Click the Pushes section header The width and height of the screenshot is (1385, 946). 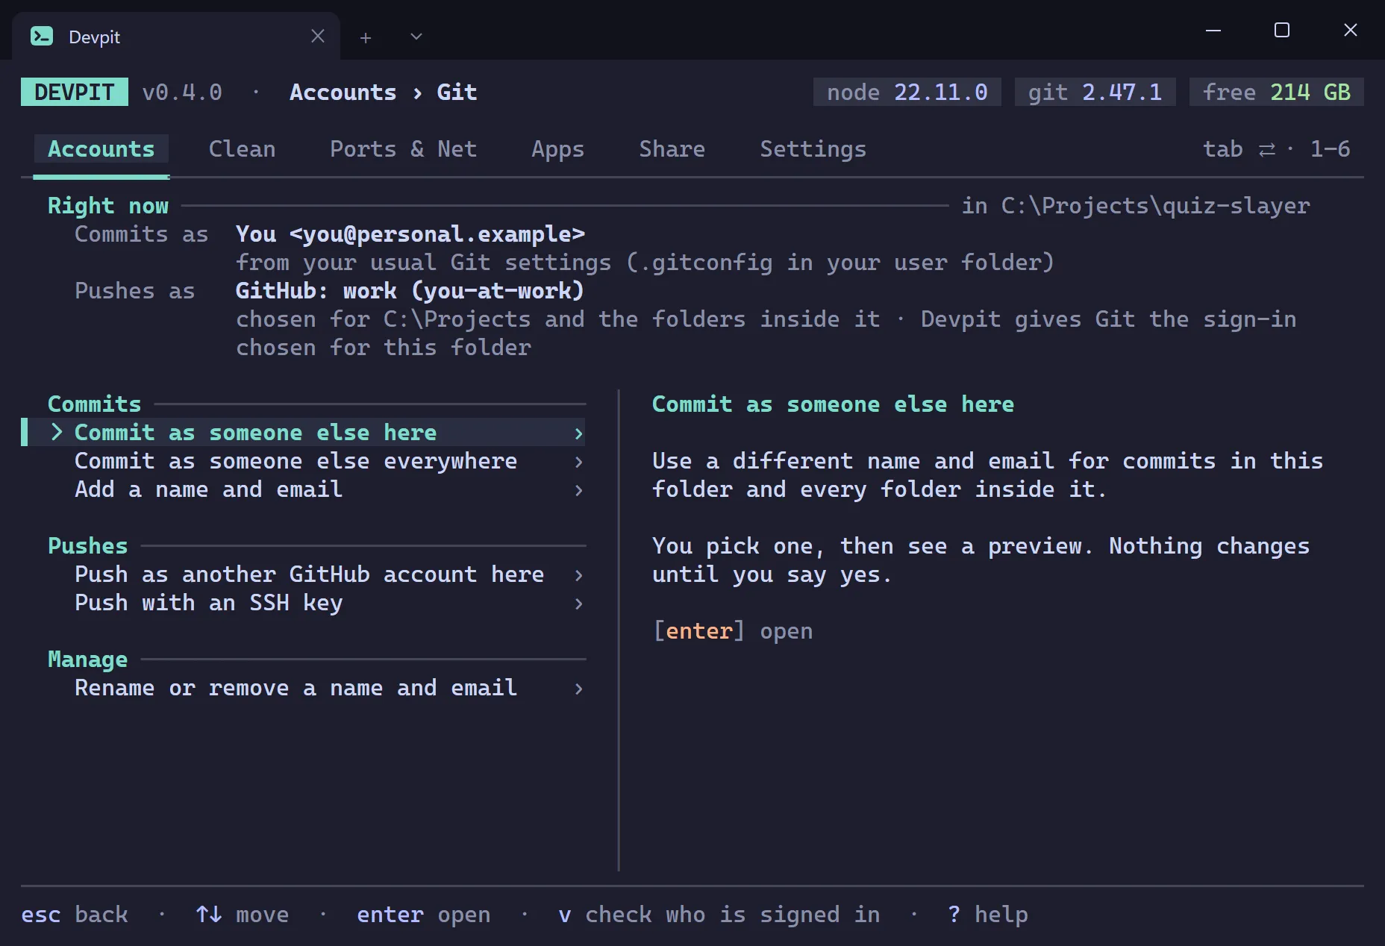pyautogui.click(x=88, y=546)
